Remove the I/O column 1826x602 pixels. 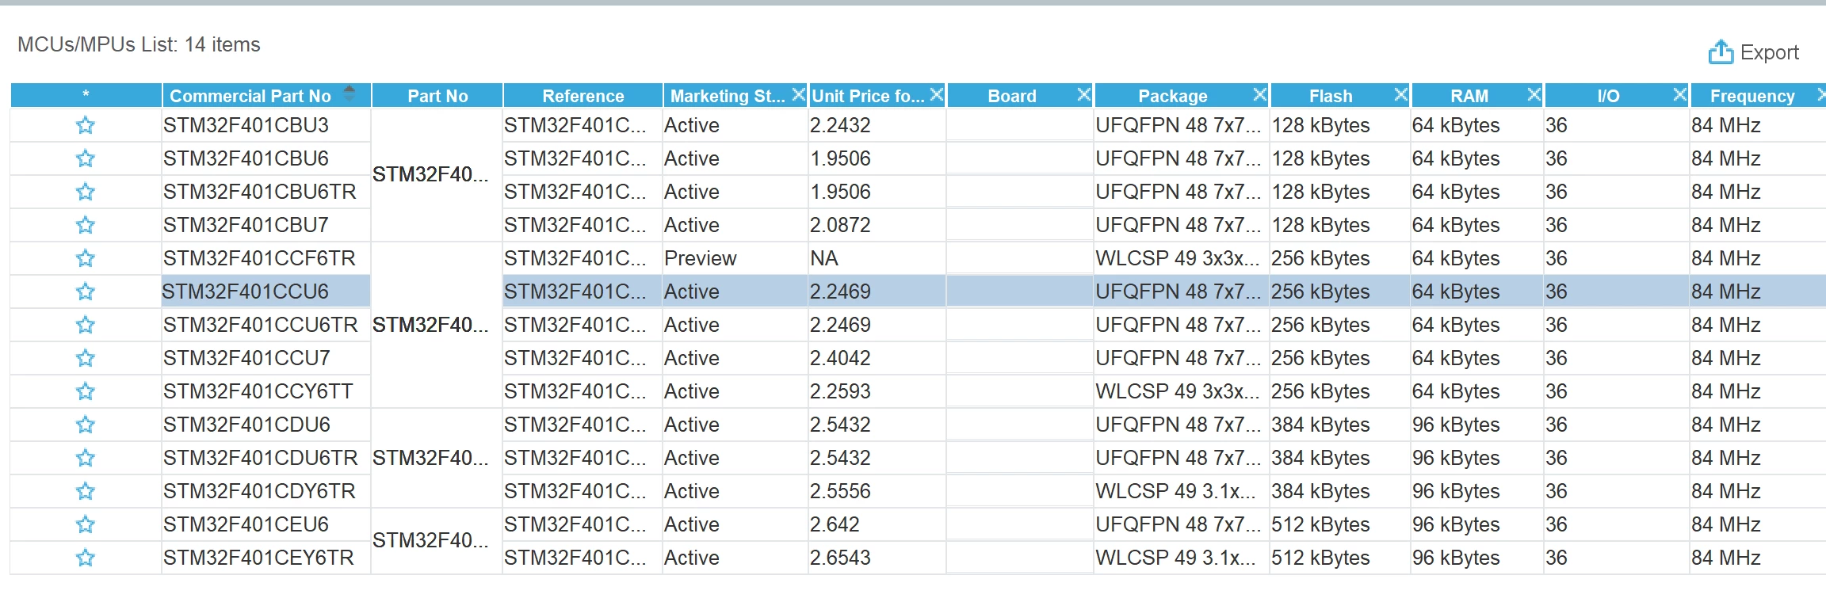click(x=1680, y=94)
